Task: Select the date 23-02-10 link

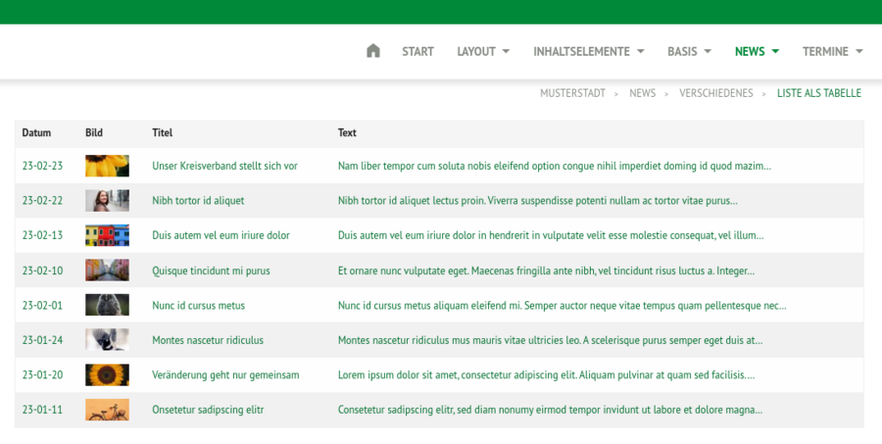Action: [42, 271]
